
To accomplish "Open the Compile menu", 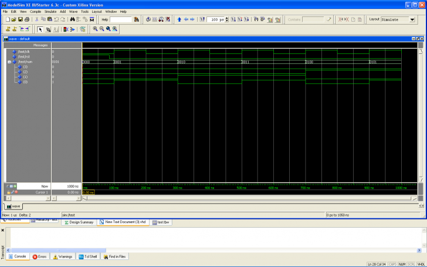I will coord(35,12).
